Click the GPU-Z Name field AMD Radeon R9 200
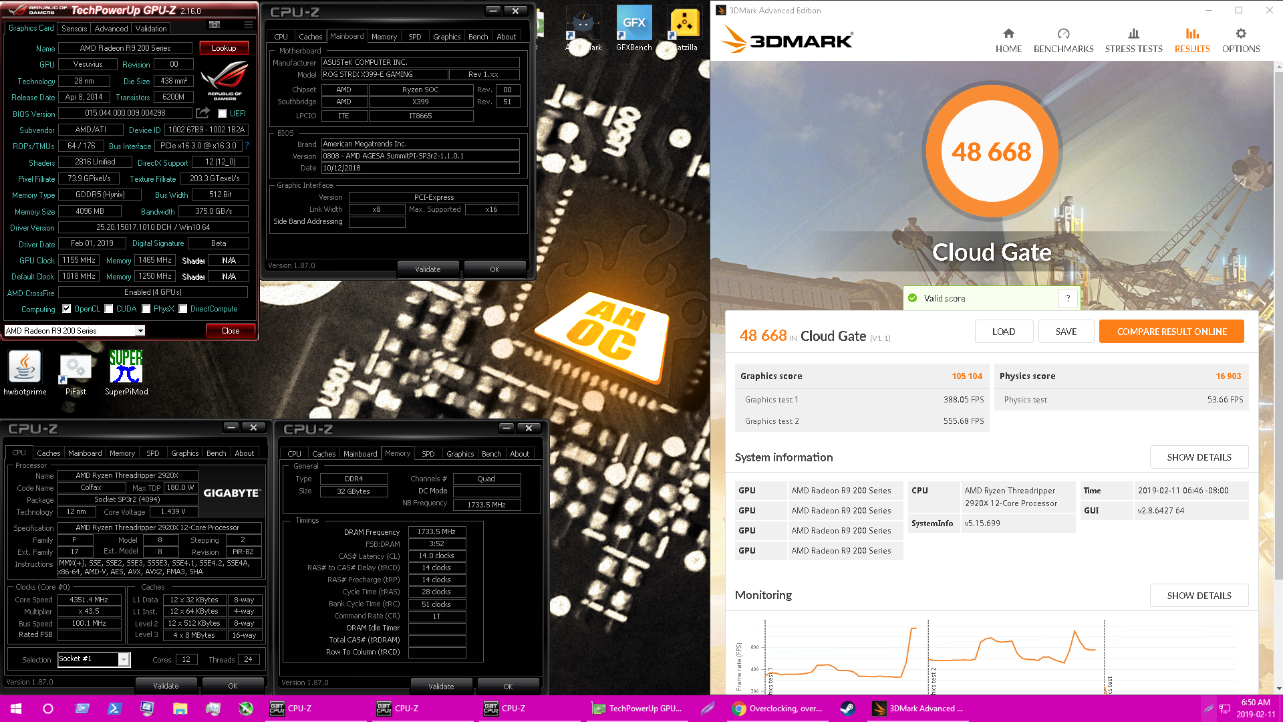 [x=126, y=48]
